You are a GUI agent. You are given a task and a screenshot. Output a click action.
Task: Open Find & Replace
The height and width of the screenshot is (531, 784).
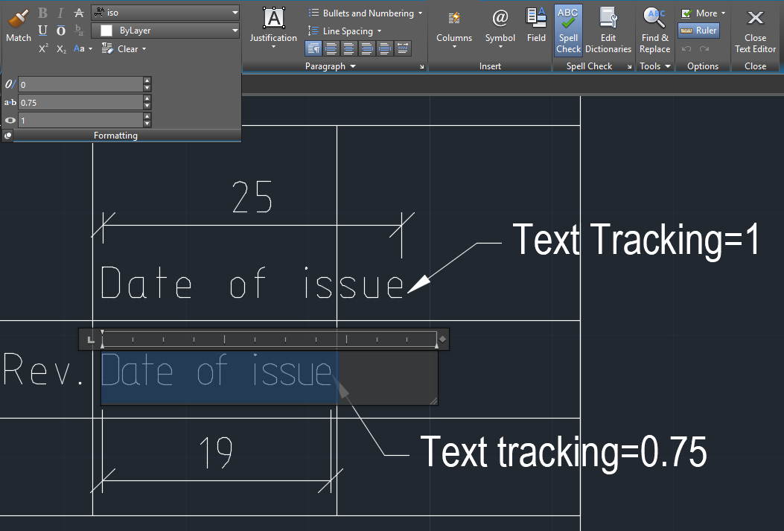(x=654, y=30)
